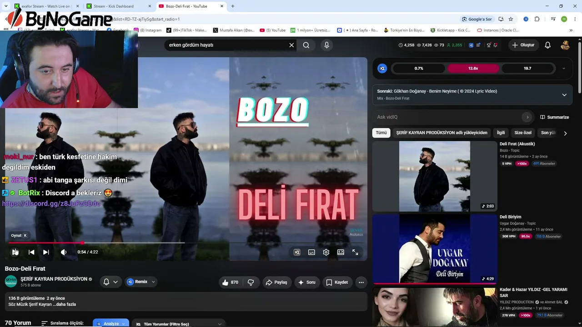Expand the 'Sonraki: Gökhan Doğanay' playlist panel
The height and width of the screenshot is (327, 582).
coord(564,94)
